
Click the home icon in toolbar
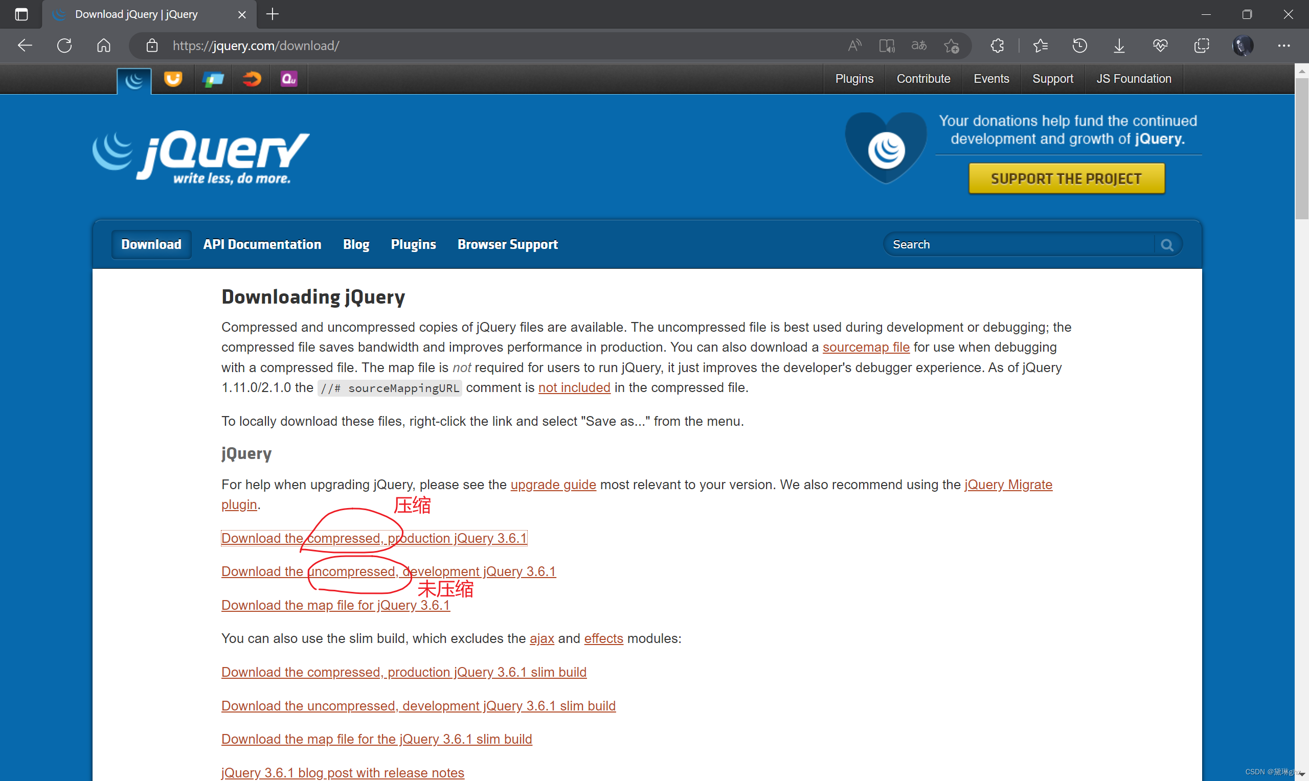coord(104,46)
